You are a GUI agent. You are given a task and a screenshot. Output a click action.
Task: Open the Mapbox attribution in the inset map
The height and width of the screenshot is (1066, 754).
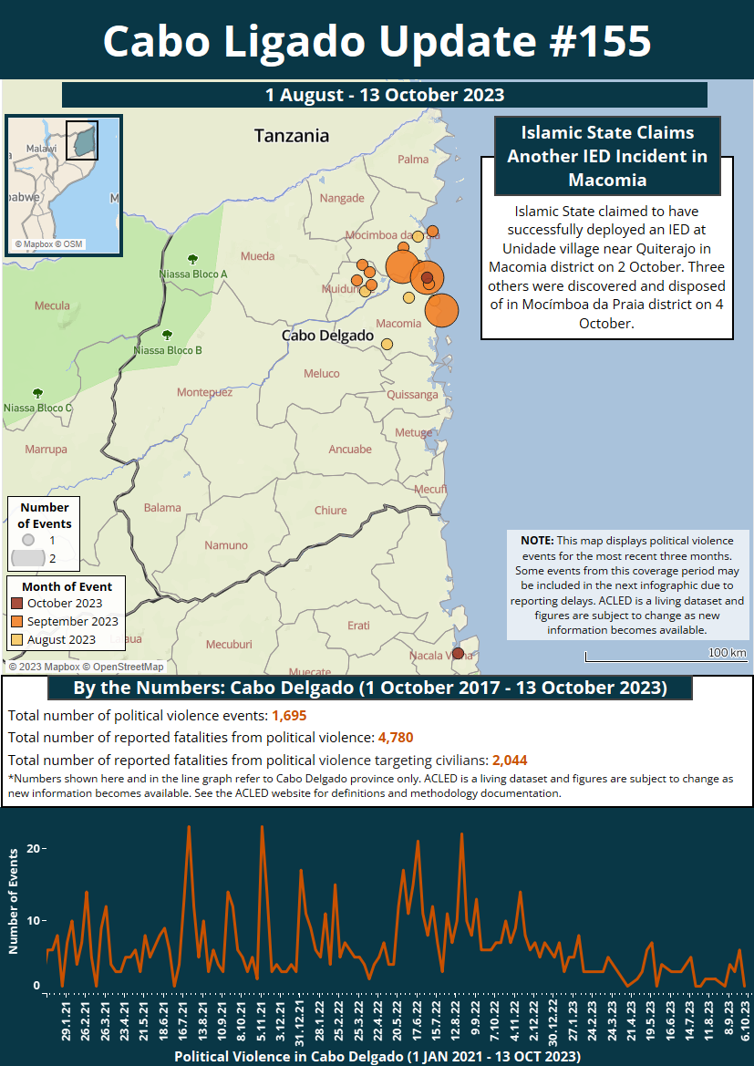[x=35, y=244]
